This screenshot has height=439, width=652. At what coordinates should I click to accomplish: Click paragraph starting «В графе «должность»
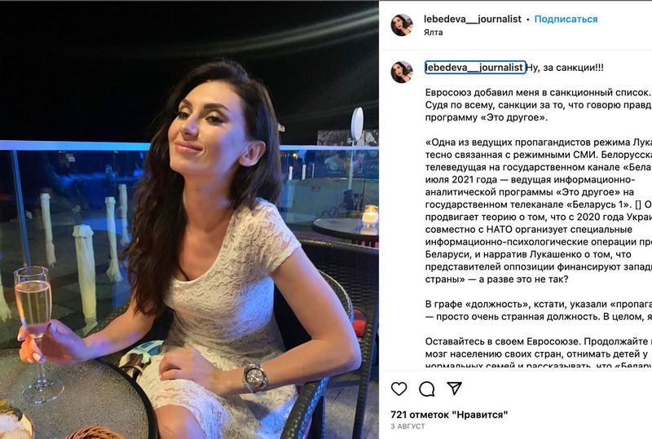[539, 310]
